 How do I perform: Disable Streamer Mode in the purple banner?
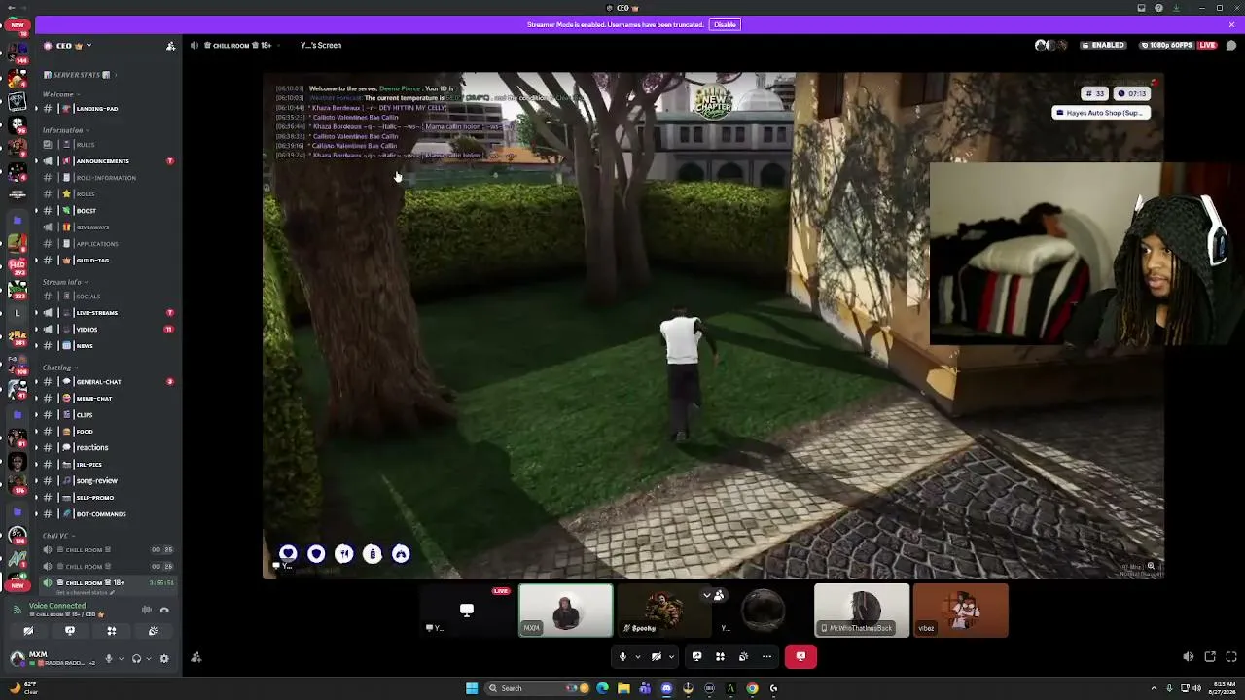pyautogui.click(x=725, y=24)
